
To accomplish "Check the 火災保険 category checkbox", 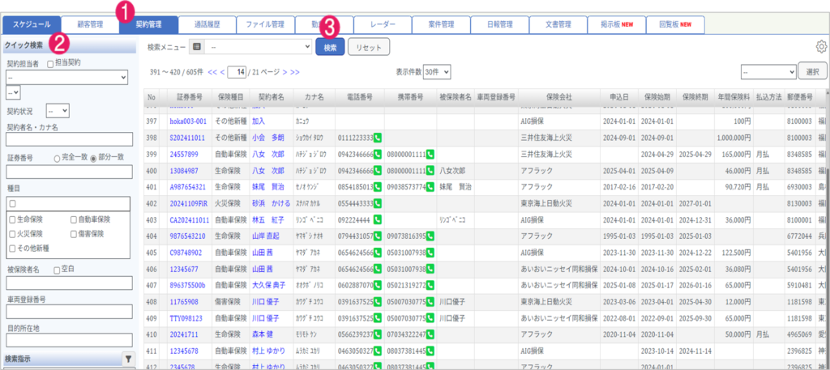I will click(x=13, y=233).
